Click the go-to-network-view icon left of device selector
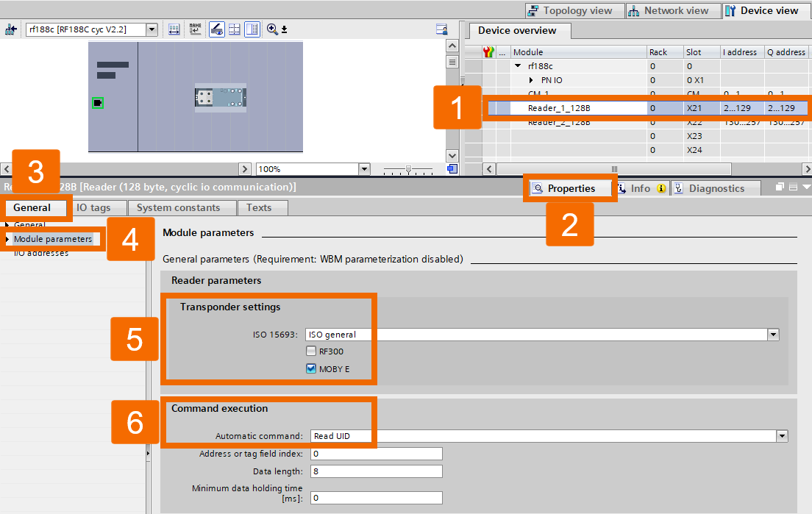 (x=10, y=29)
